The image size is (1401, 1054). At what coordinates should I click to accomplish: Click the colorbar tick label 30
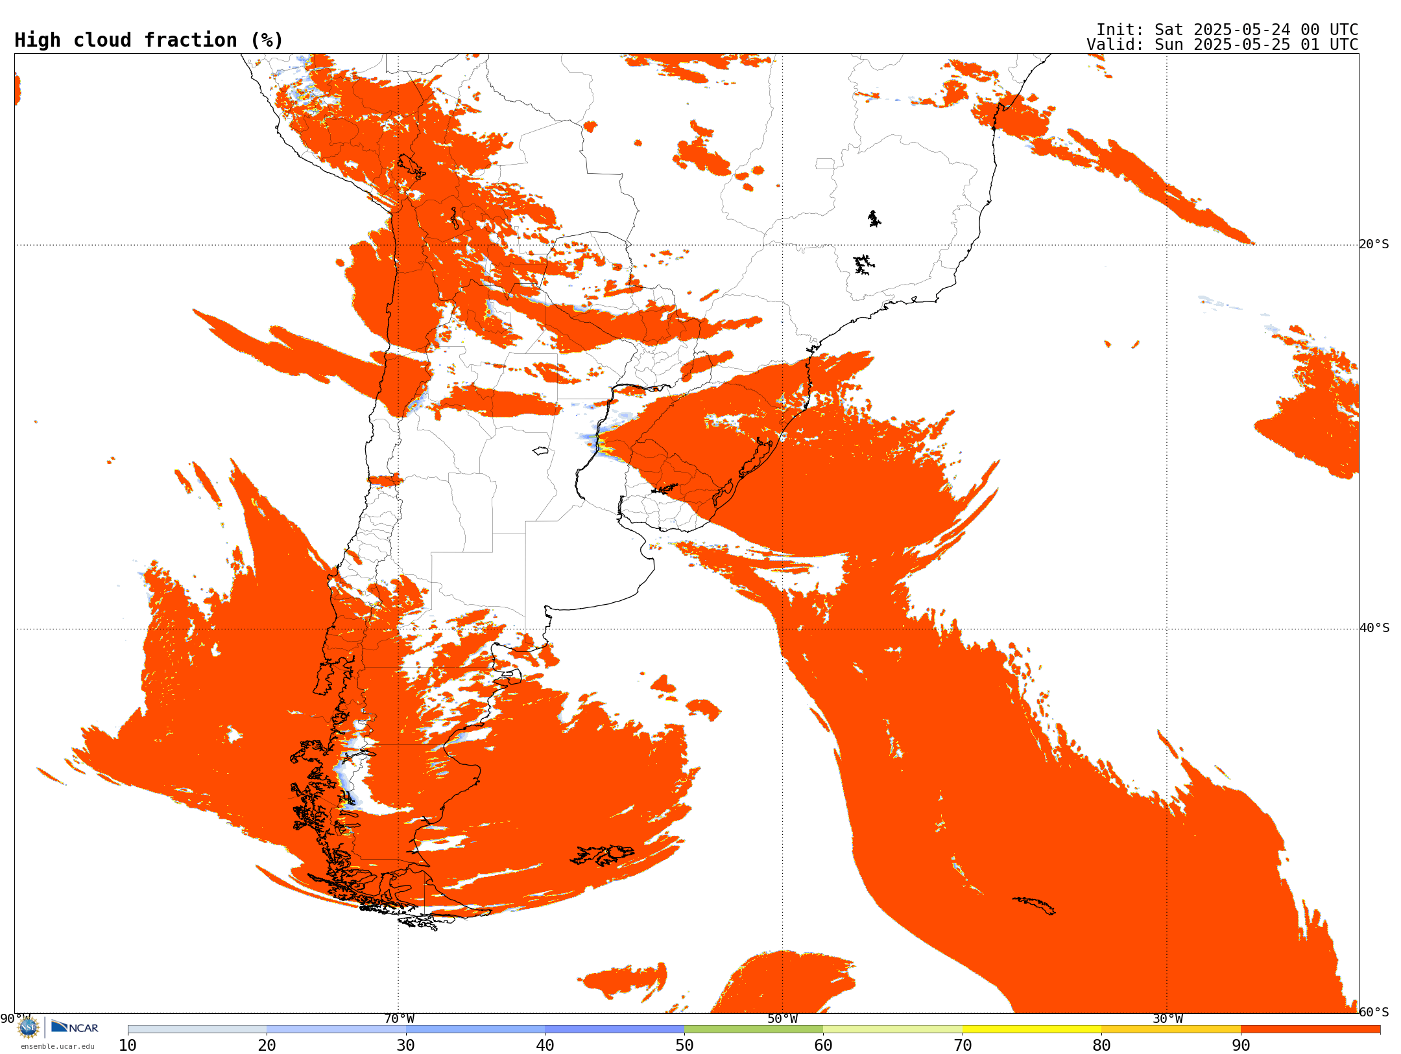coord(406,1045)
